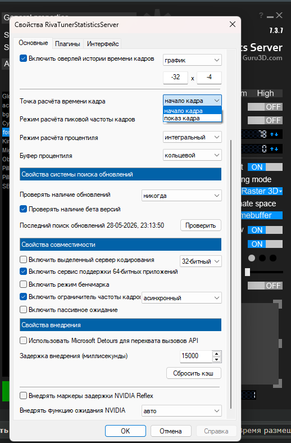Open the никогда update check dropdown
Screen dimensions: 291x443
pos(181,196)
